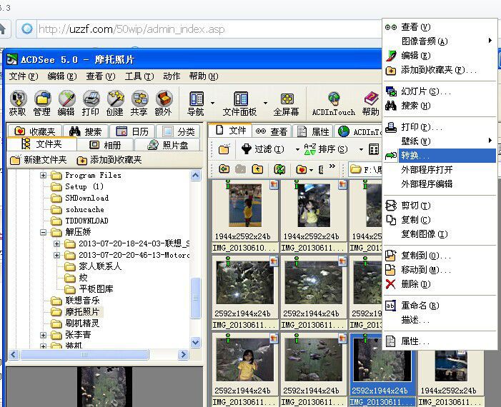Click 排序(S) button

(326, 149)
